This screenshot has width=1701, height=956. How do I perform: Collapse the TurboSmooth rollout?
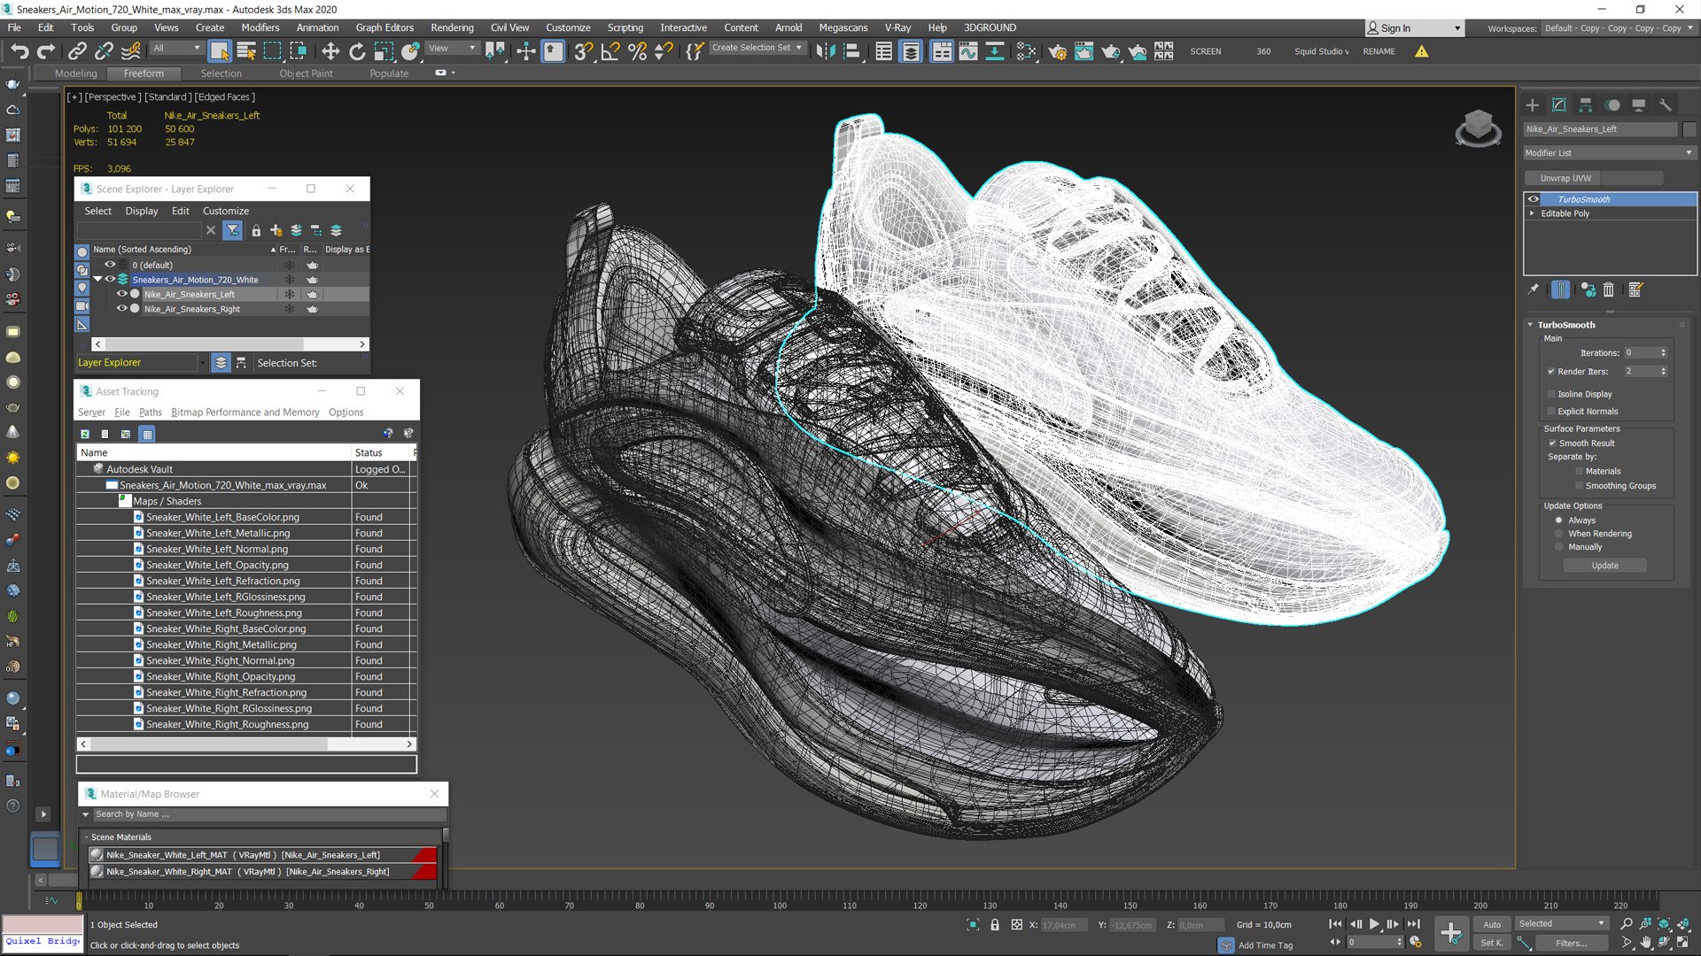tap(1530, 325)
